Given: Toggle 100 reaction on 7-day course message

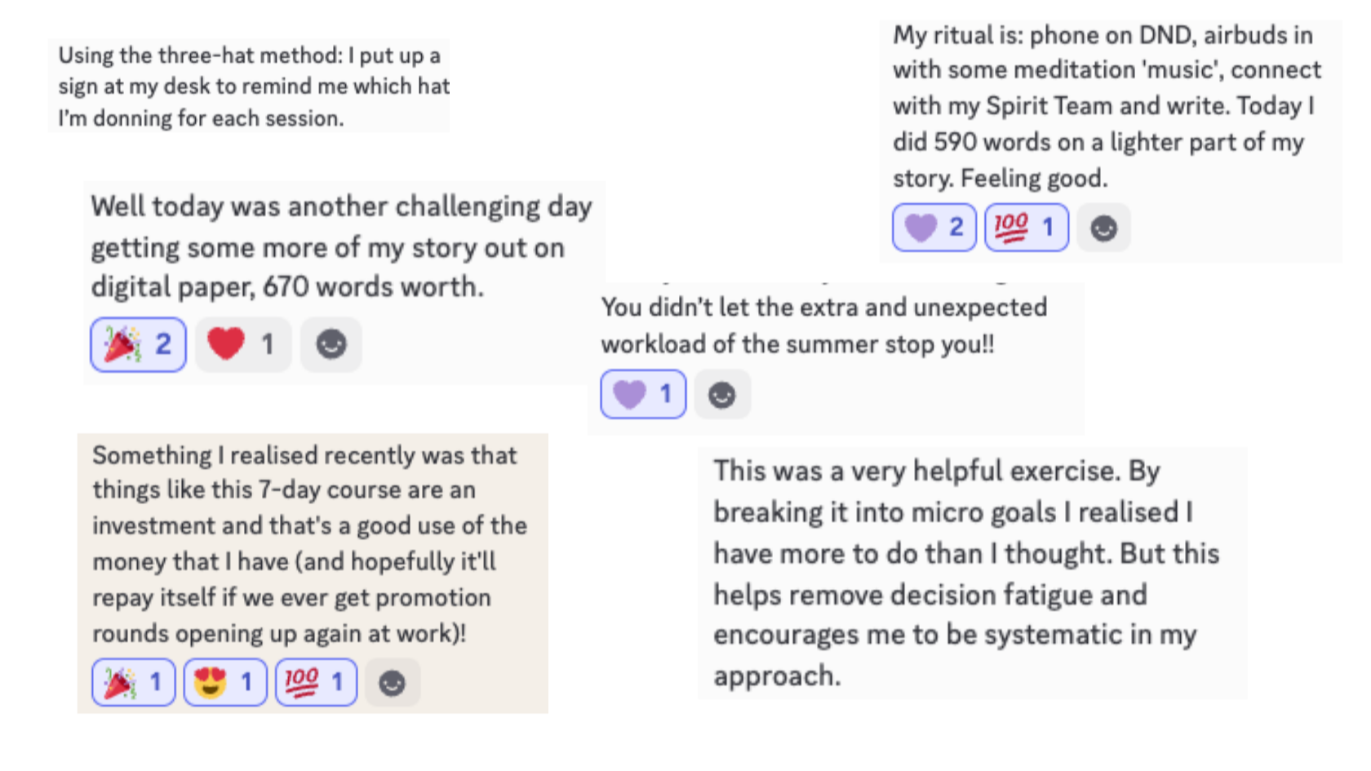Looking at the screenshot, I should pyautogui.click(x=317, y=682).
